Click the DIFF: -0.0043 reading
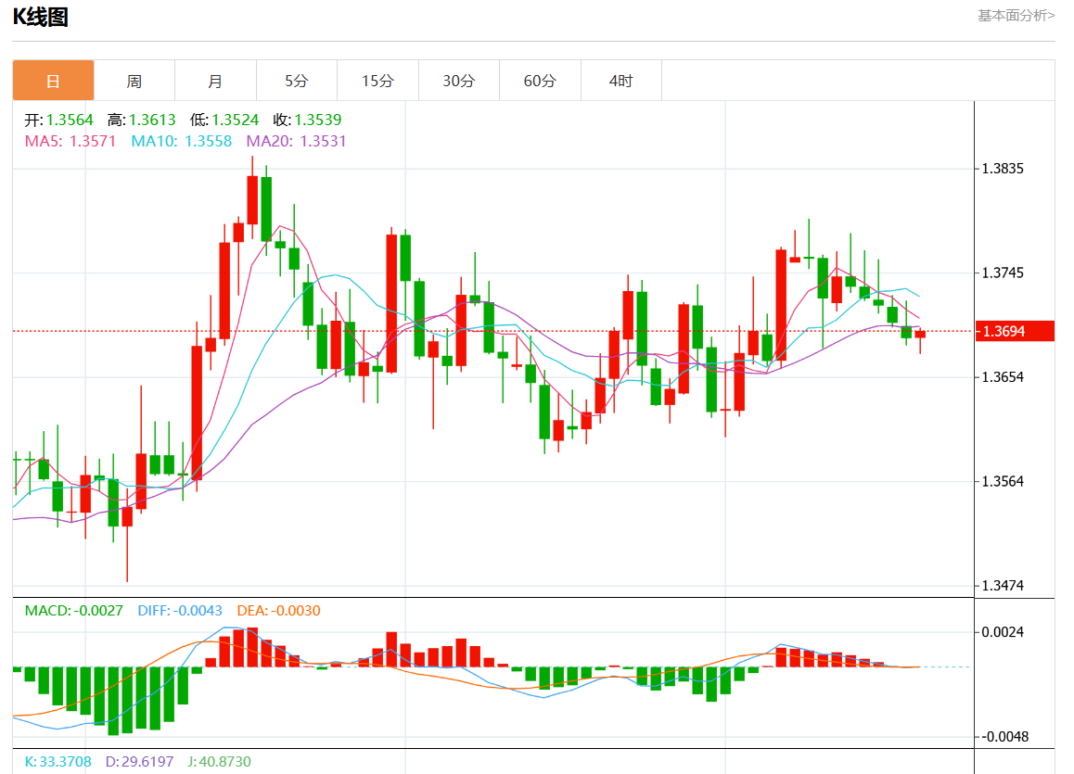Image resolution: width=1074 pixels, height=774 pixels. tap(180, 611)
